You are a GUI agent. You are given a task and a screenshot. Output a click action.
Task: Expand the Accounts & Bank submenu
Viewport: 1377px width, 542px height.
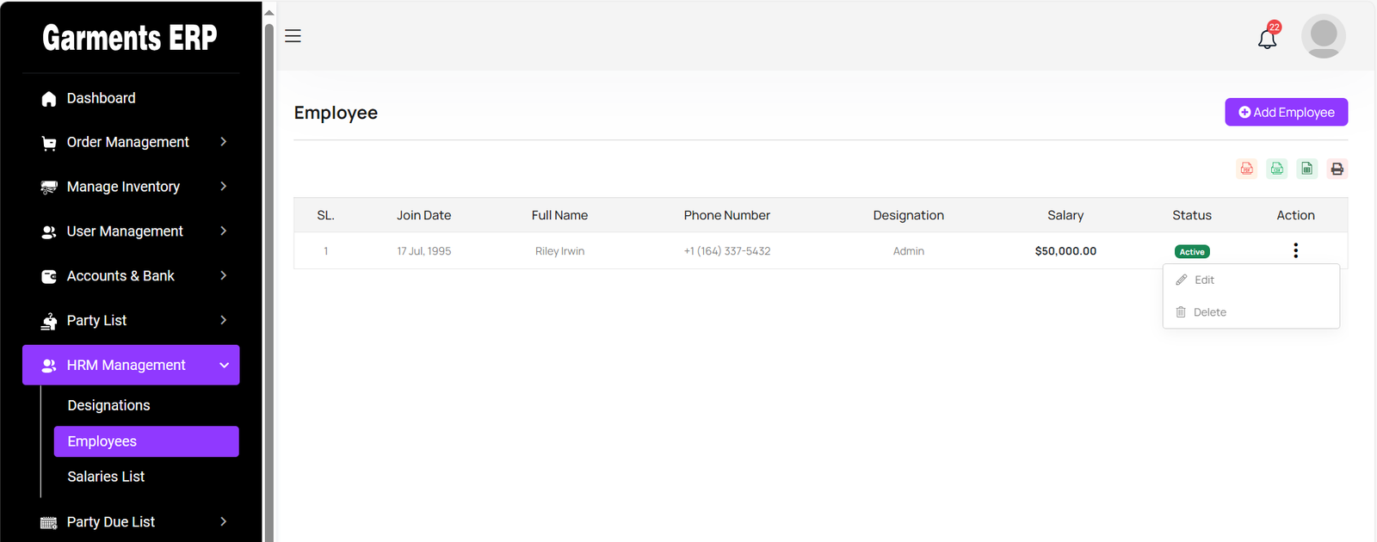pyautogui.click(x=131, y=276)
